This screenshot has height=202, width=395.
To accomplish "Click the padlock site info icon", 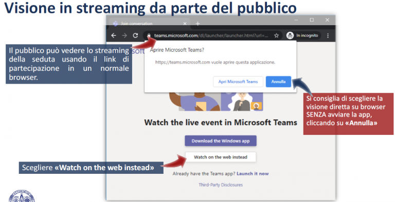I will [149, 35].
